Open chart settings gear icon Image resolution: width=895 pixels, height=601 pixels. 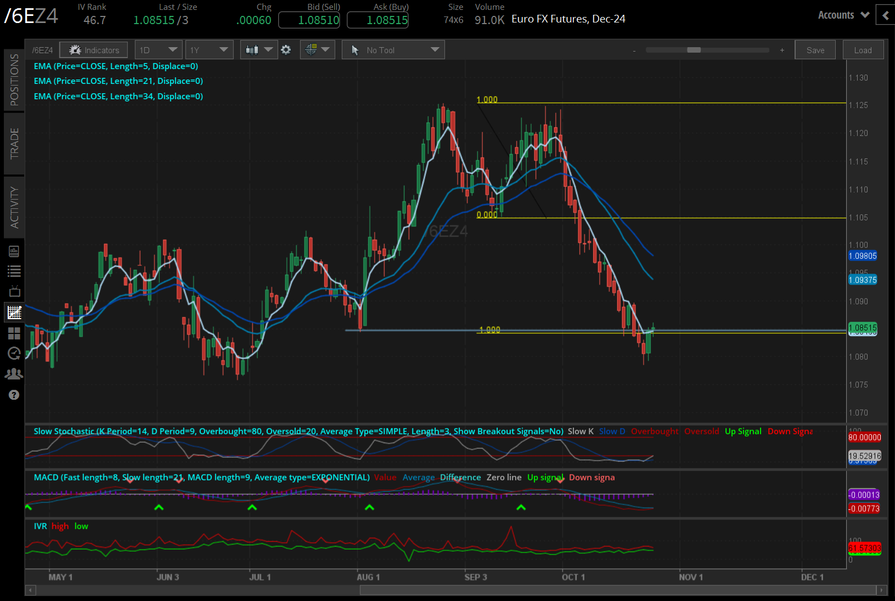(286, 50)
